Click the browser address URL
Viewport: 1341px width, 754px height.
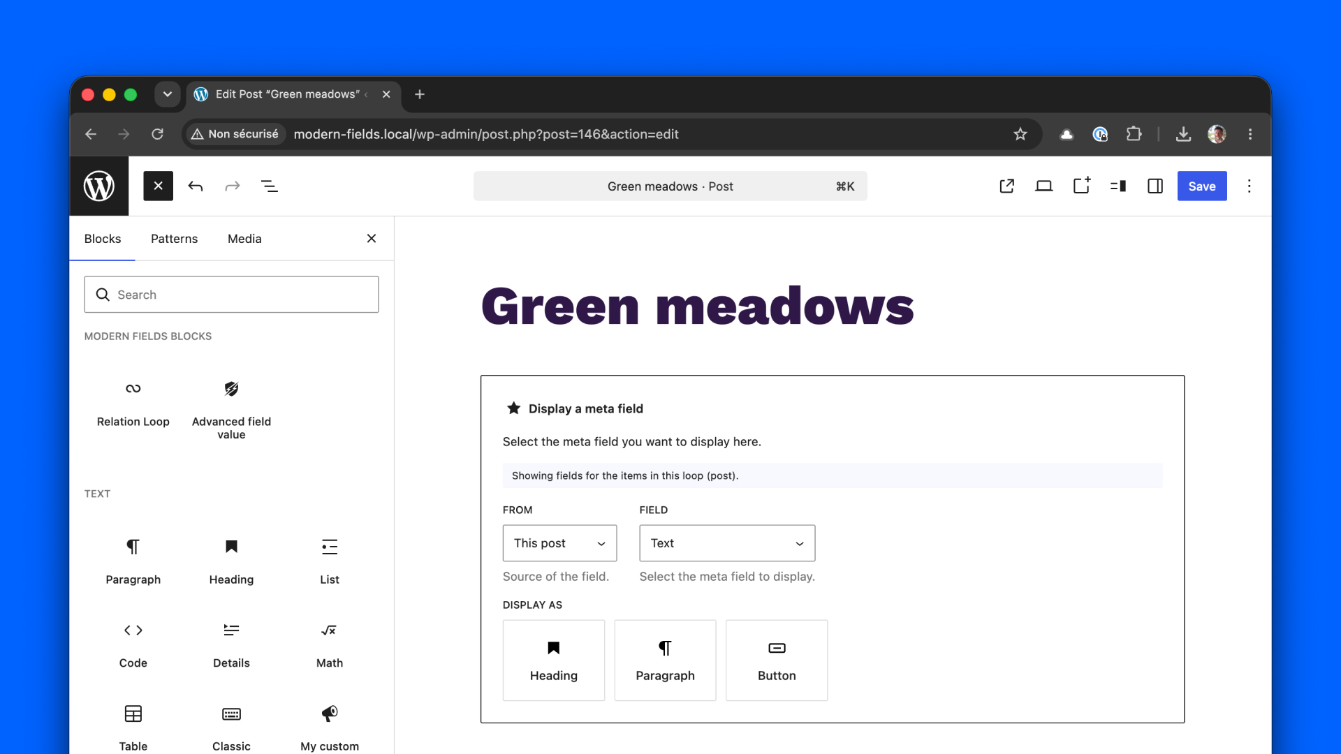(x=486, y=134)
